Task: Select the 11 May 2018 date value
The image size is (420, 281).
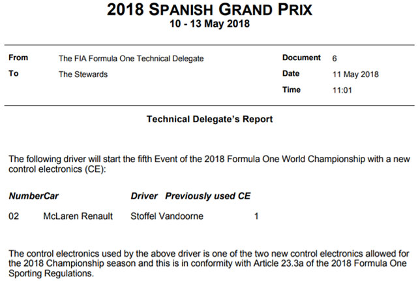Action: click(356, 74)
